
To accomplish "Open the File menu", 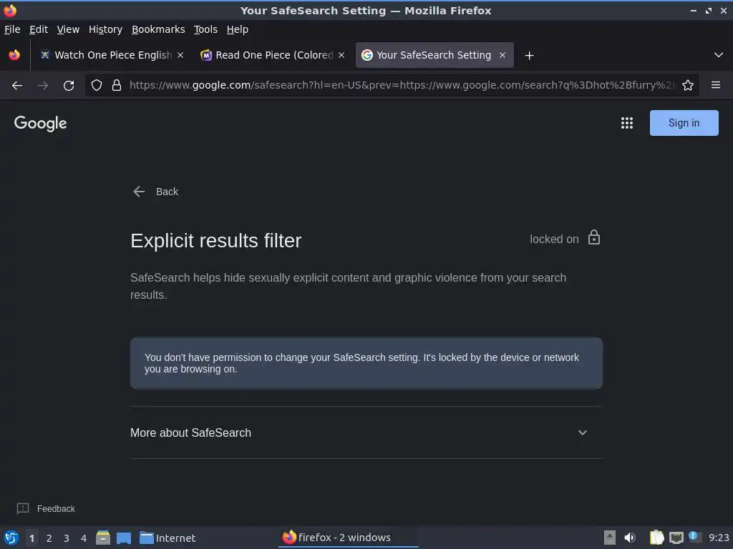I will [12, 29].
